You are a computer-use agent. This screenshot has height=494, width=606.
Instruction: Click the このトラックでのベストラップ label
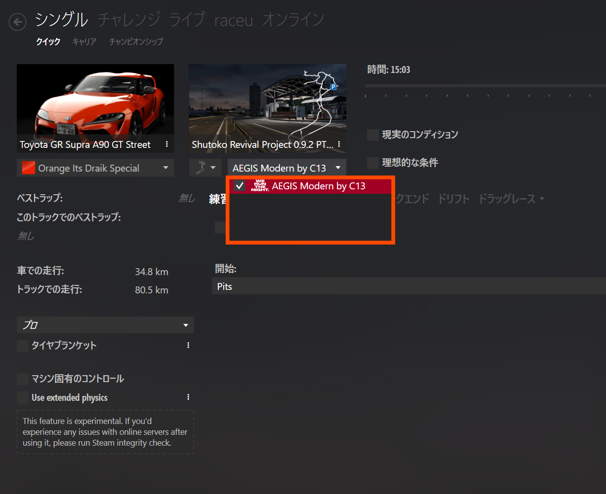[69, 217]
